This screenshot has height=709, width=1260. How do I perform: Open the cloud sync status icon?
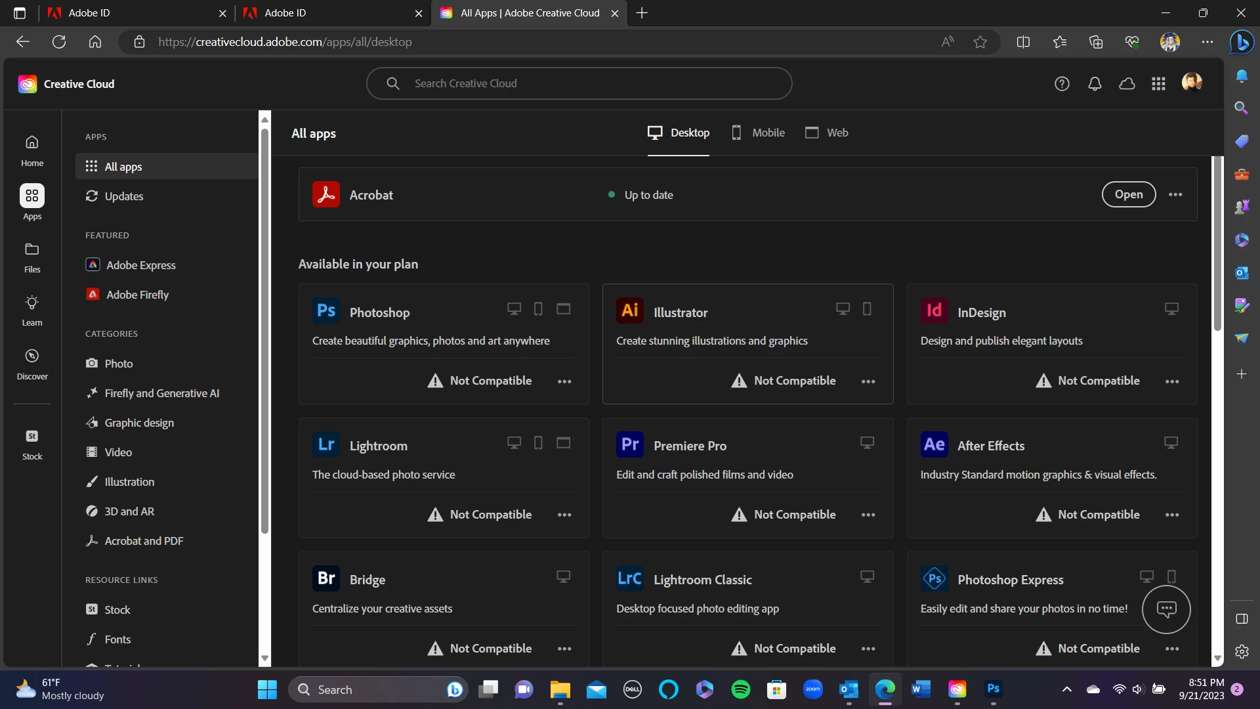[1127, 84]
